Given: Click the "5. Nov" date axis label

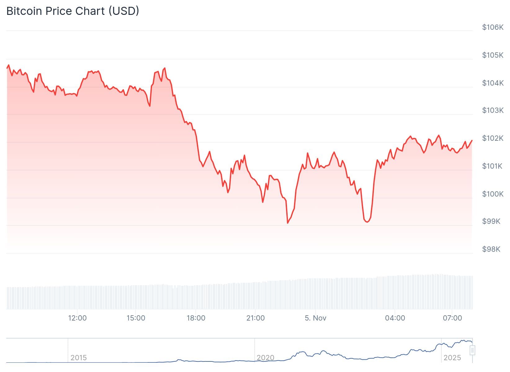Looking at the screenshot, I should pyautogui.click(x=315, y=318).
